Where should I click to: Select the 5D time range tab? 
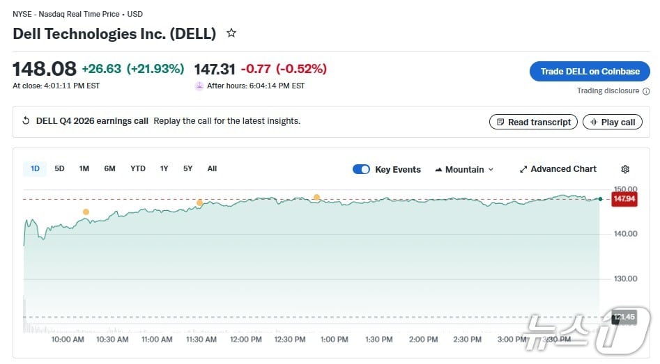click(x=59, y=168)
